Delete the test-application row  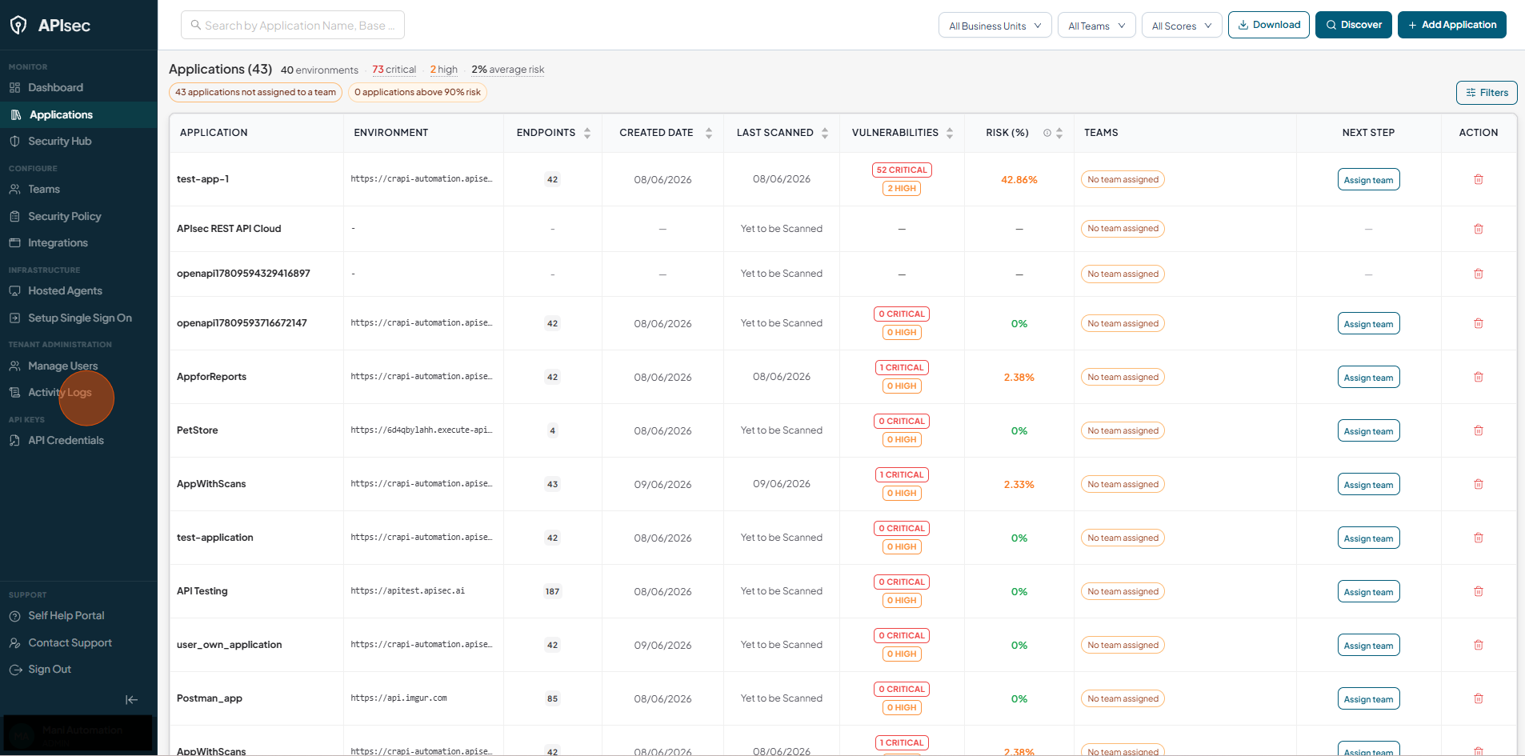pyautogui.click(x=1479, y=538)
